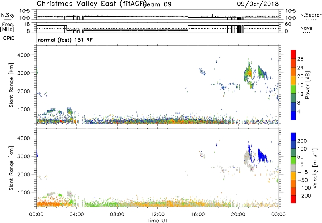Click the '04:00' time tick label
This screenshot has height=223, width=322.
76,215
